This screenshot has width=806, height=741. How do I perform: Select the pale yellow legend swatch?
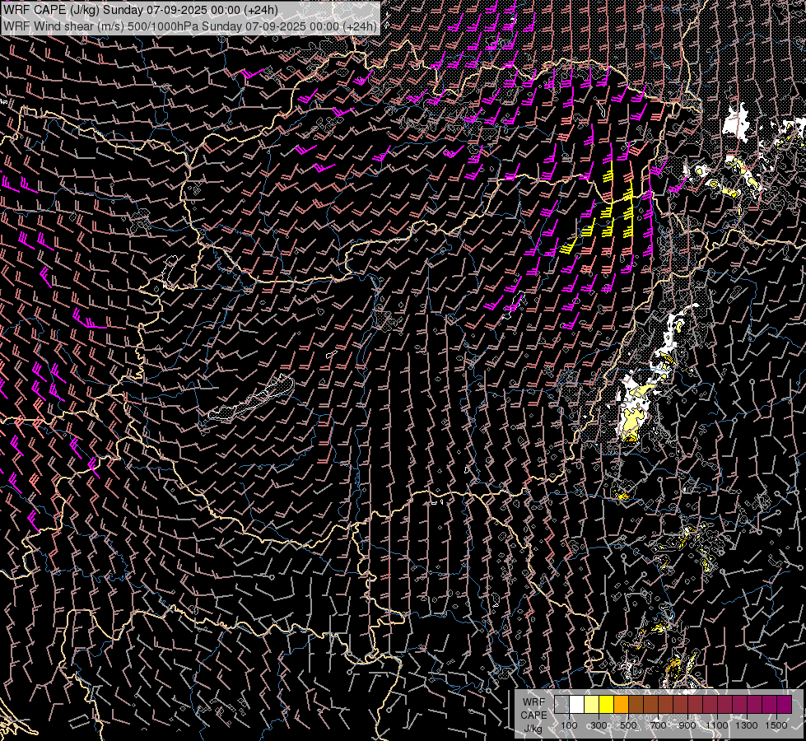(x=592, y=705)
